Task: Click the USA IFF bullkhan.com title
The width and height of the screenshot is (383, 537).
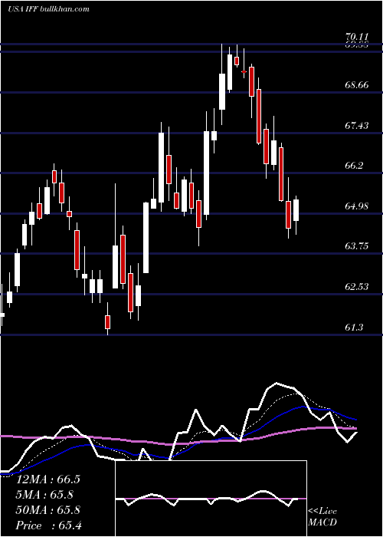Action: [48, 8]
